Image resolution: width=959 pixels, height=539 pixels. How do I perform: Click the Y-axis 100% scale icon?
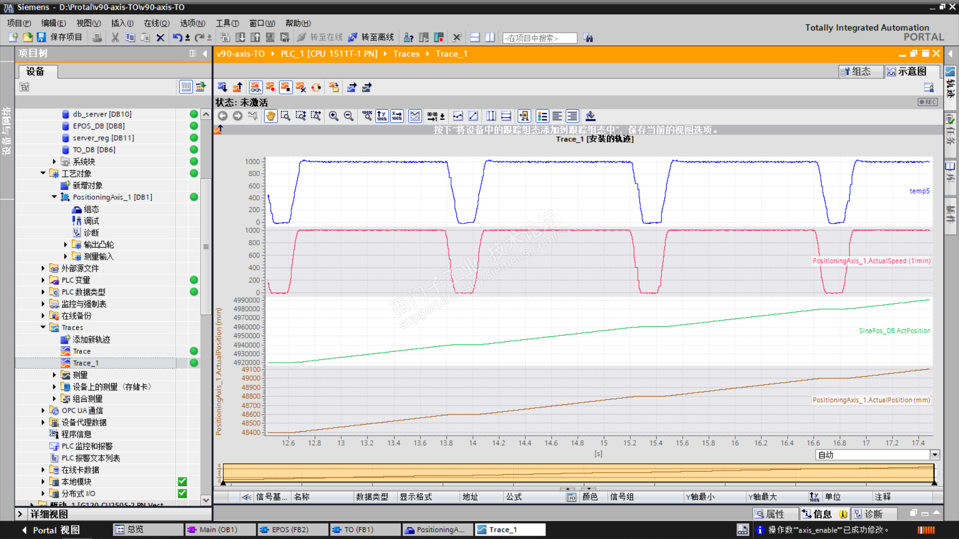coord(382,116)
